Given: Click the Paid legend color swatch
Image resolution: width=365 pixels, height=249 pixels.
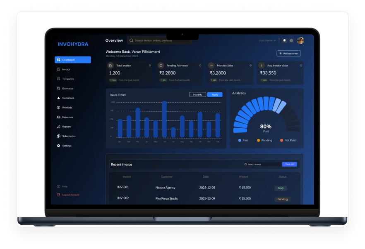Looking at the screenshot, I should point(240,140).
